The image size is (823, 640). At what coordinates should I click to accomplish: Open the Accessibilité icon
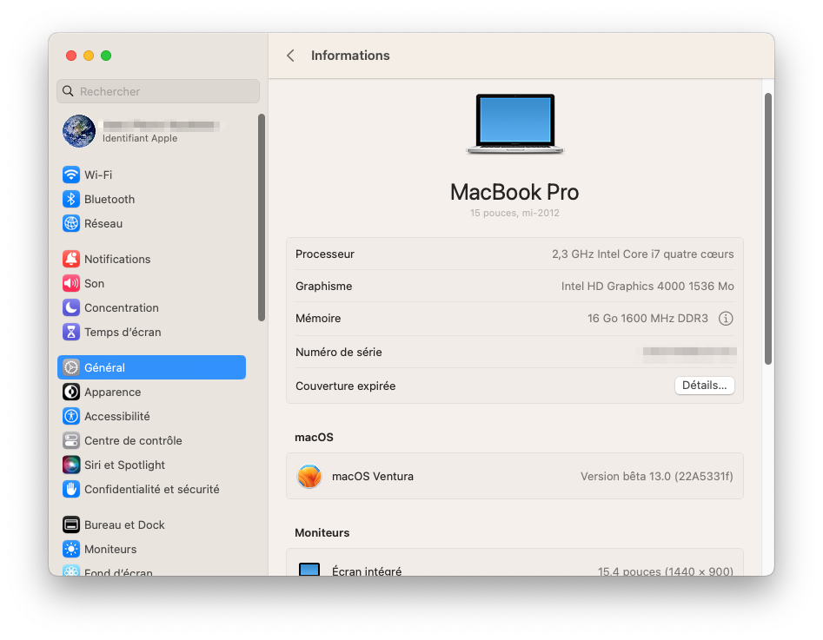71,416
